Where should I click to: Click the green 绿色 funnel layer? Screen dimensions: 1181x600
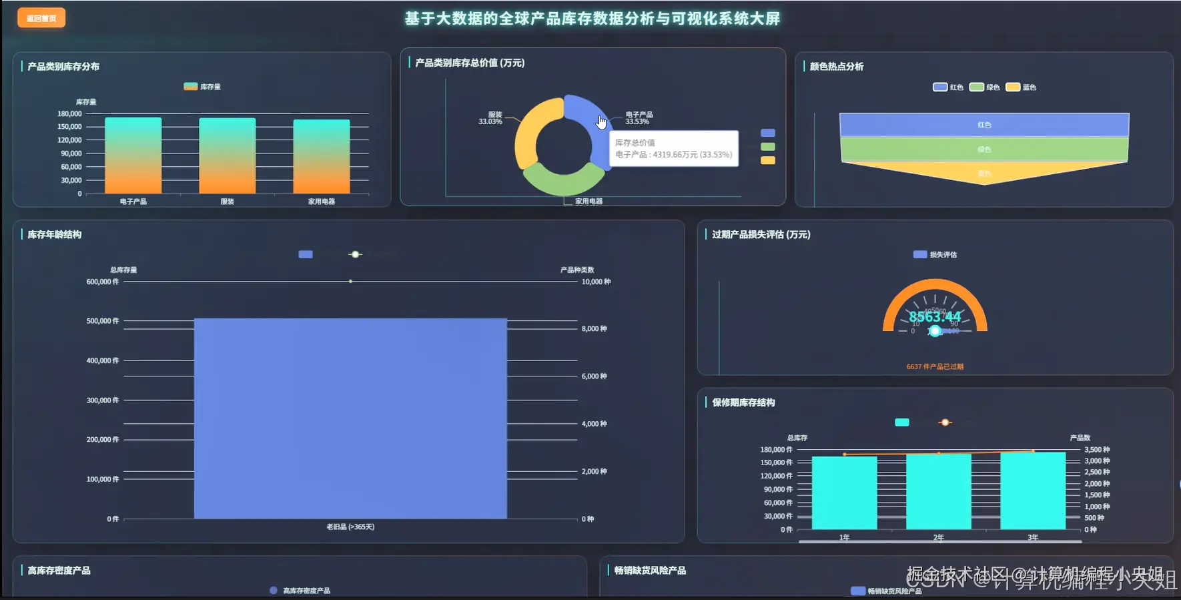click(x=984, y=149)
